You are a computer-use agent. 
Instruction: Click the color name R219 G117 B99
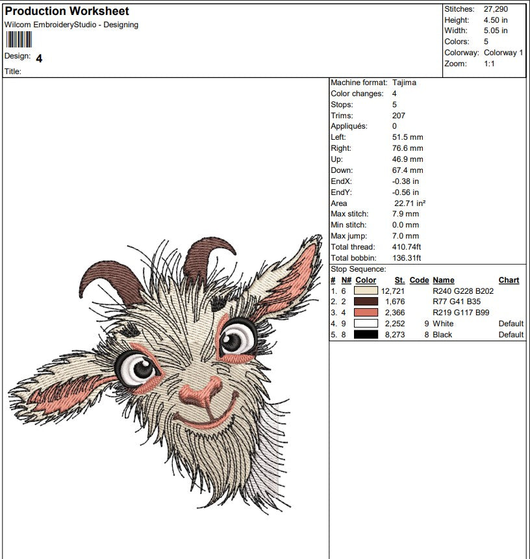pyautogui.click(x=461, y=313)
